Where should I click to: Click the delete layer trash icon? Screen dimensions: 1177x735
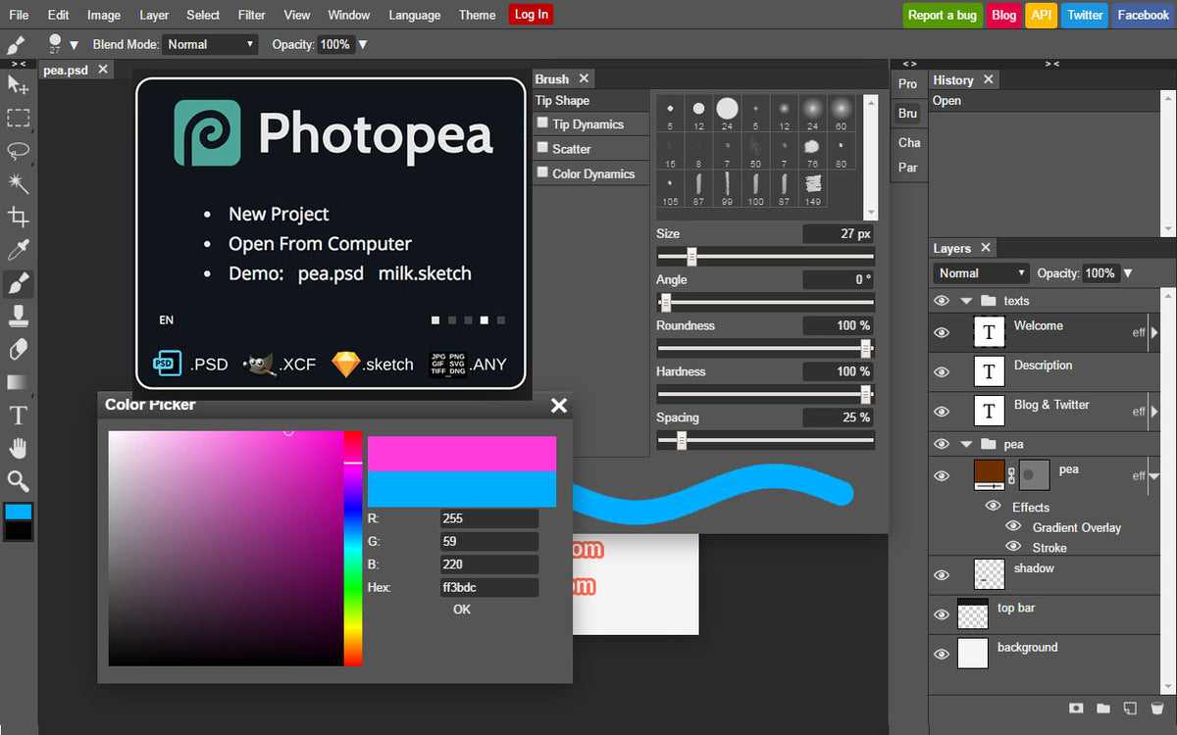tap(1156, 708)
